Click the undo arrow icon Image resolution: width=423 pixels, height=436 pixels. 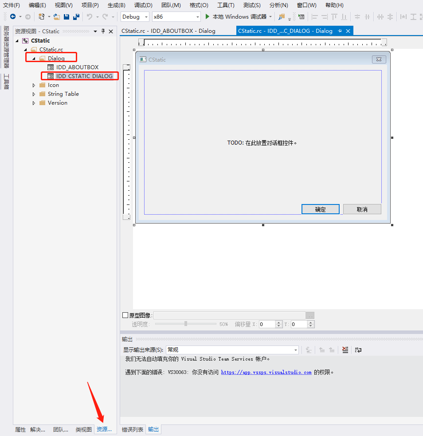90,17
